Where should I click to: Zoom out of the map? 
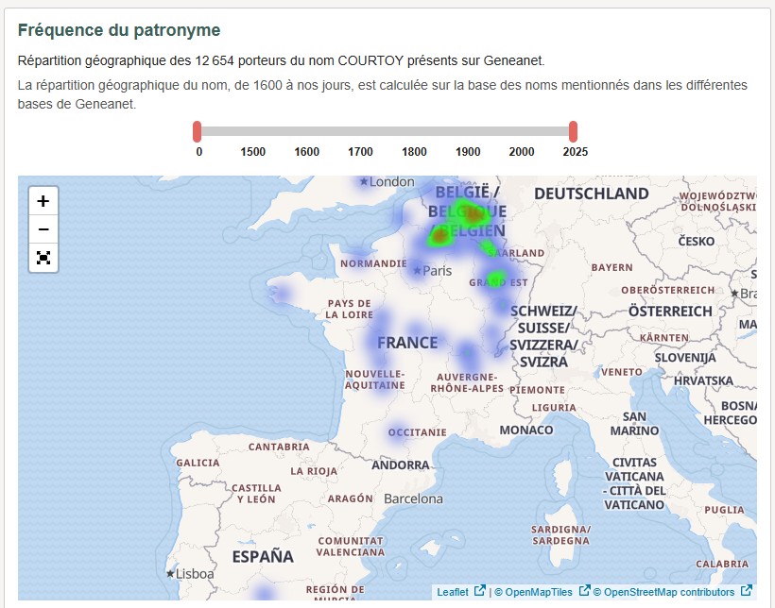(42, 228)
